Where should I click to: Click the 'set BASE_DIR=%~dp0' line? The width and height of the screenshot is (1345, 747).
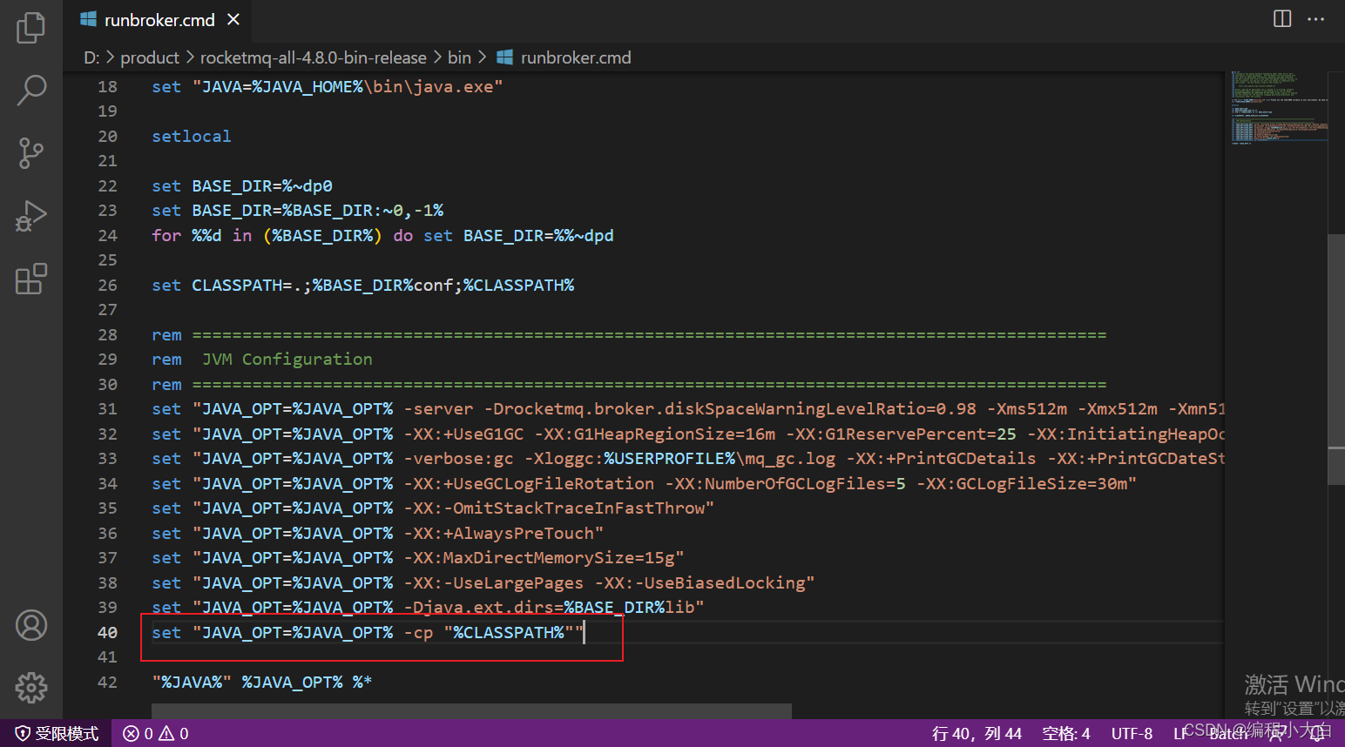coord(242,185)
